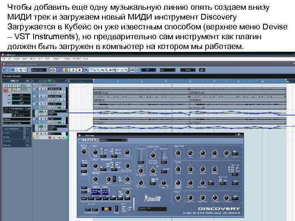Click the Discovery master volume knob
The width and height of the screenshot is (295, 221).
click(84, 151)
